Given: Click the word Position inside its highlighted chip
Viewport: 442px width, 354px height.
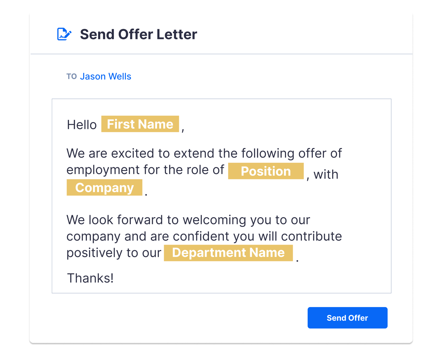Looking at the screenshot, I should click(x=265, y=171).
